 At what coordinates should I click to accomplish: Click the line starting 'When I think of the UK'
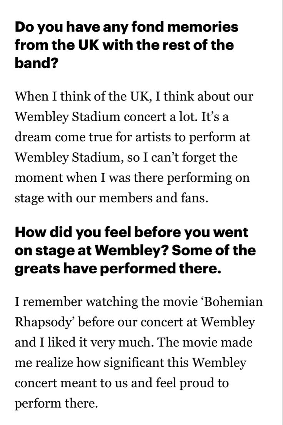pos(134,97)
